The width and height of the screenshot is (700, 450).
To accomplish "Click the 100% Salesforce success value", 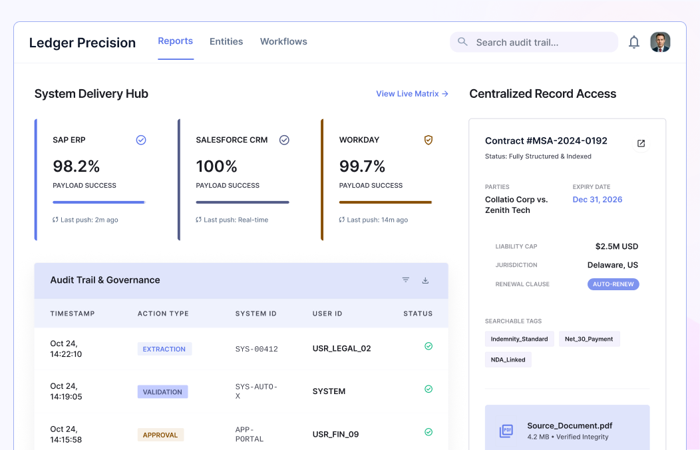I will [x=216, y=166].
